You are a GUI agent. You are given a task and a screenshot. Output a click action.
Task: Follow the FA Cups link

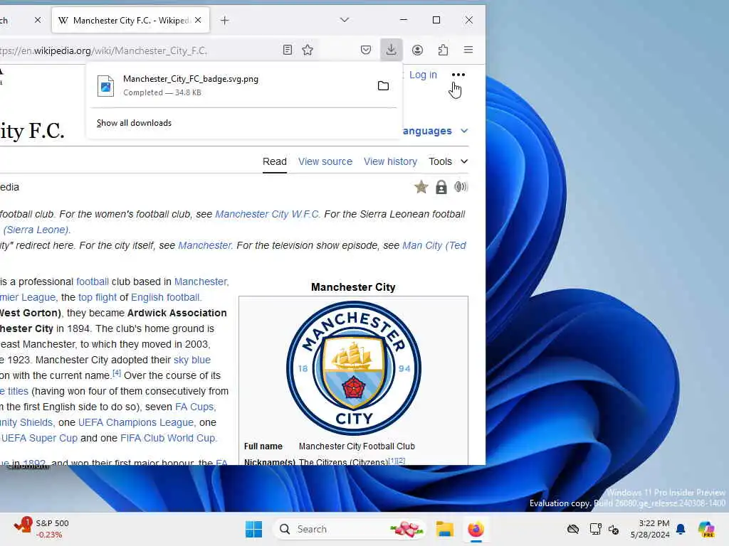[194, 407]
